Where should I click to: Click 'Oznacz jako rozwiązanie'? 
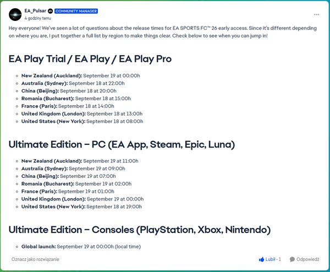(35, 259)
